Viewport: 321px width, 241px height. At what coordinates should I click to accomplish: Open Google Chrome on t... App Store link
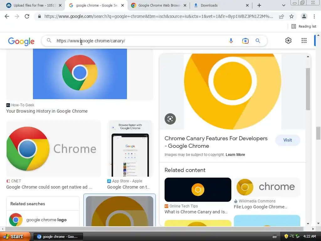tap(128, 187)
